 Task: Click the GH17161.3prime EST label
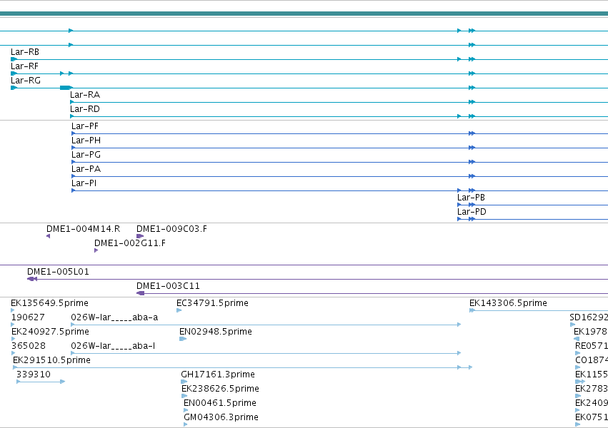click(x=218, y=375)
